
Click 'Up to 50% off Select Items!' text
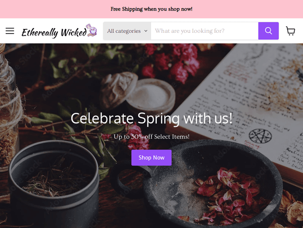point(151,136)
